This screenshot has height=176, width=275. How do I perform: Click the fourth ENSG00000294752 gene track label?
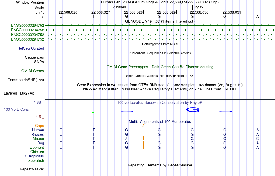click(x=27, y=39)
